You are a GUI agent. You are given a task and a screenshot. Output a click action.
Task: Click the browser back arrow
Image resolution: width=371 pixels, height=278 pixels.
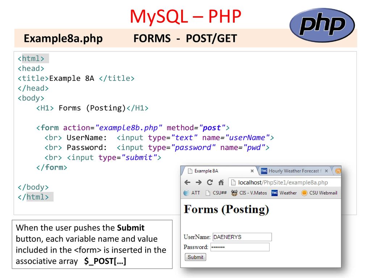pyautogui.click(x=187, y=182)
